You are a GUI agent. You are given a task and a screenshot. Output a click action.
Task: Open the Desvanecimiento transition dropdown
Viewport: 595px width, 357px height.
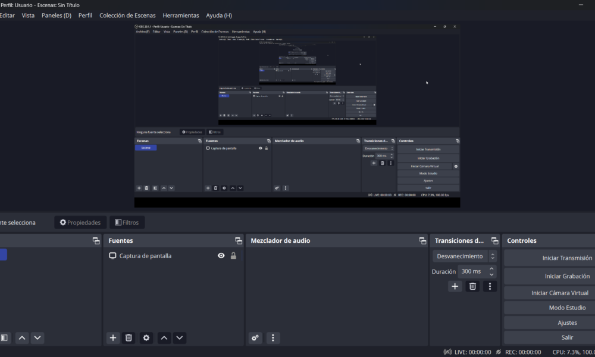(x=465, y=256)
